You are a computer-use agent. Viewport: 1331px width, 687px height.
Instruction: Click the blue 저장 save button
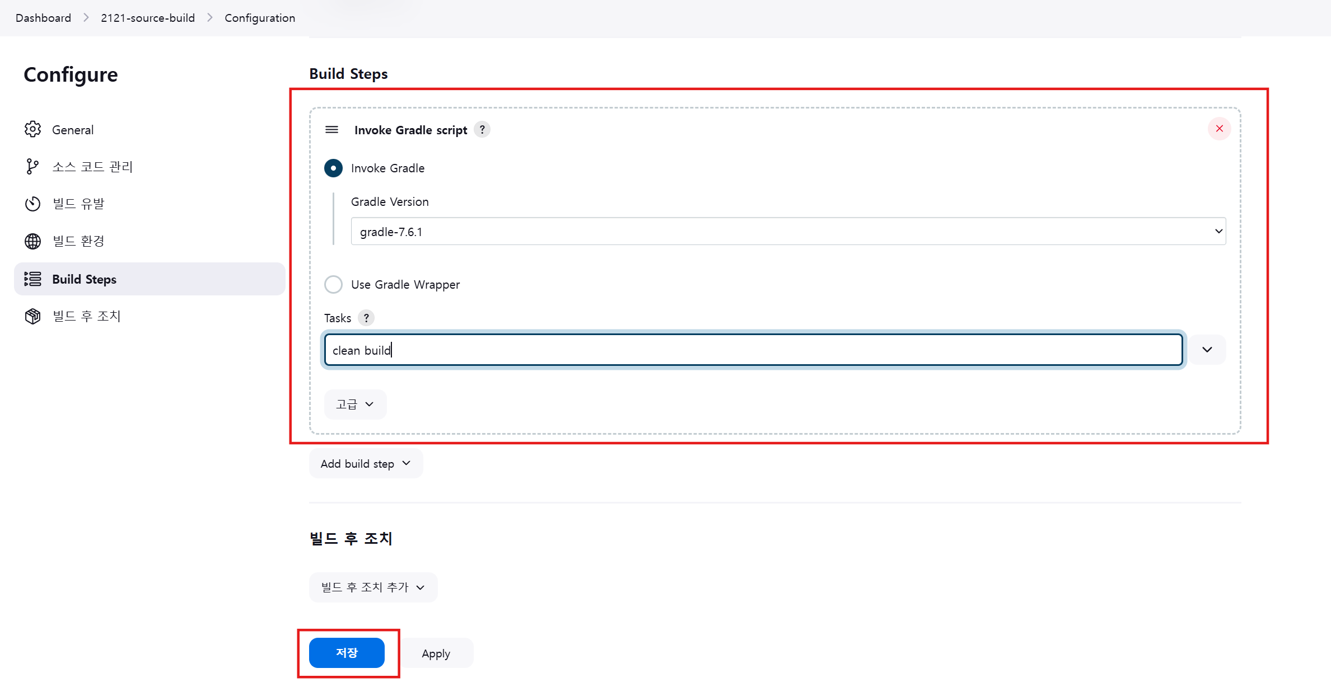[x=347, y=653]
